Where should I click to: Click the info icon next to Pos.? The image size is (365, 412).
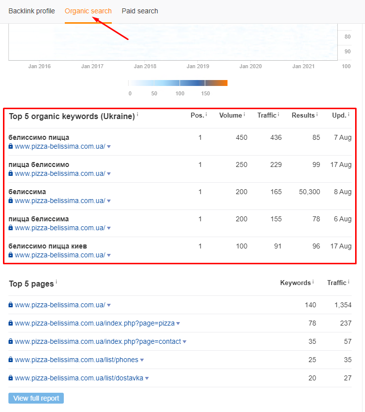206,115
